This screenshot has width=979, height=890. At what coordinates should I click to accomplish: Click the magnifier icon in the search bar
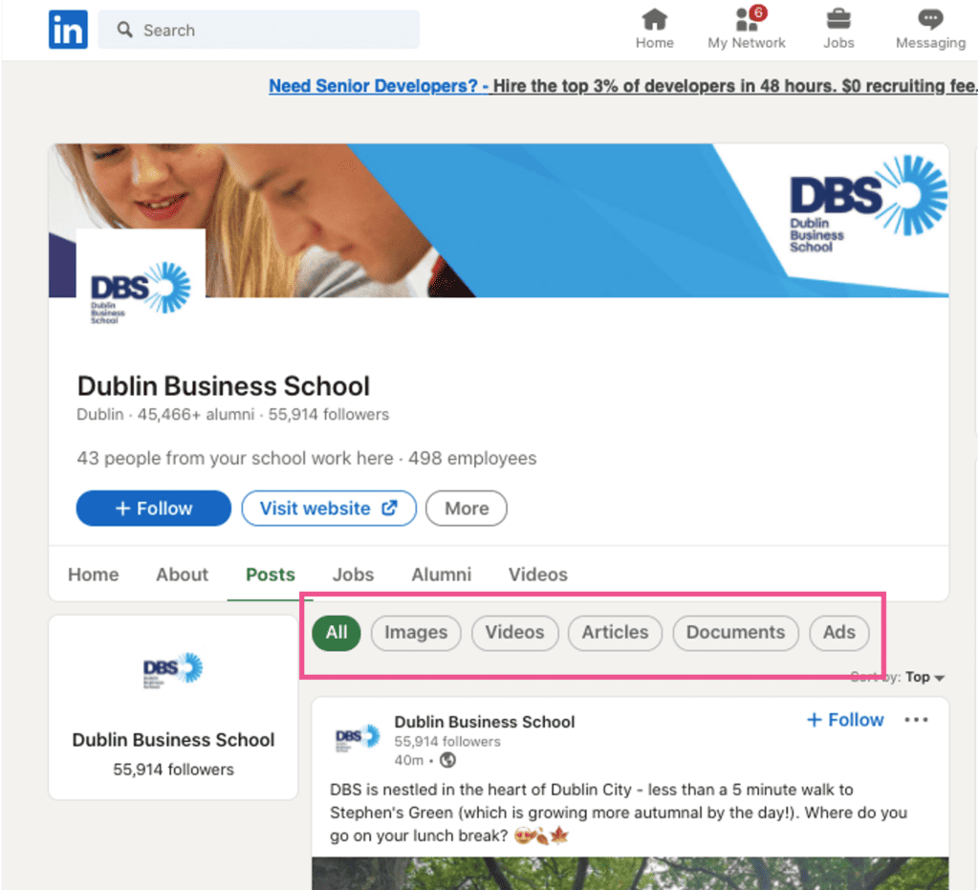pyautogui.click(x=125, y=30)
